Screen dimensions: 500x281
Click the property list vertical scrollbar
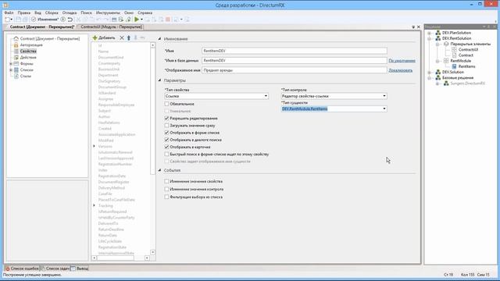[153, 148]
